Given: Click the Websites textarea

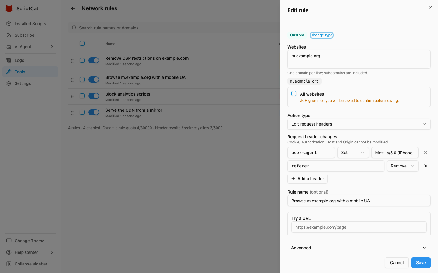Looking at the screenshot, I should tap(359, 59).
